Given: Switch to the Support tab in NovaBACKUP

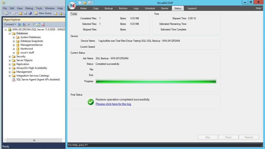Looking at the screenshot, I should coord(192,8).
